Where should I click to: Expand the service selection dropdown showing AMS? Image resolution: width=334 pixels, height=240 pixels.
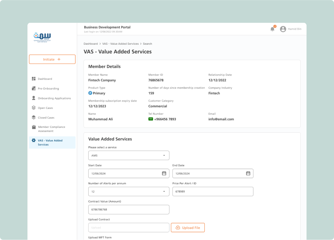coord(129,155)
